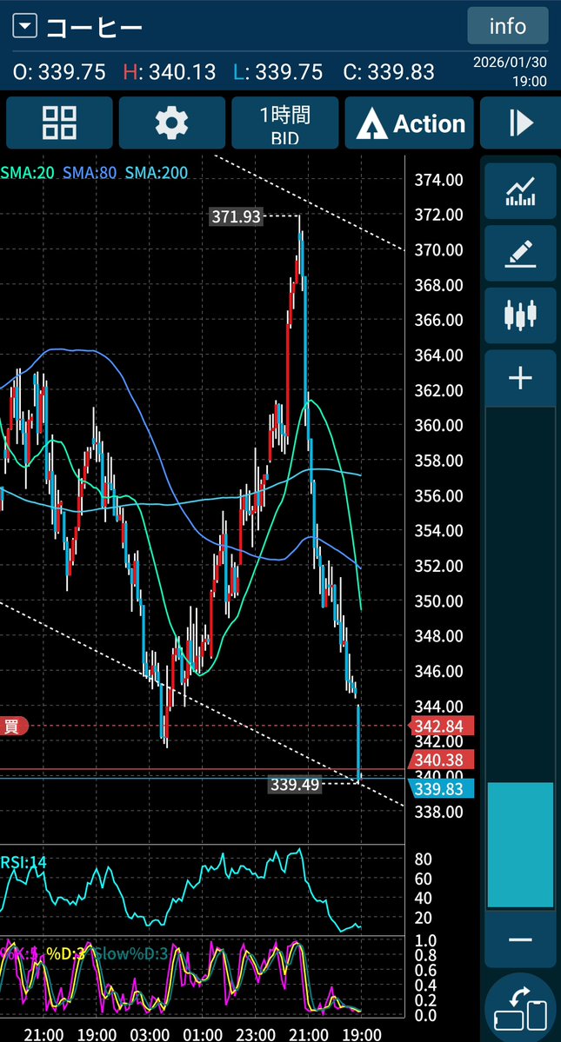Image resolution: width=561 pixels, height=1042 pixels.
Task: Tap the 371.93 high label
Action: [x=236, y=216]
